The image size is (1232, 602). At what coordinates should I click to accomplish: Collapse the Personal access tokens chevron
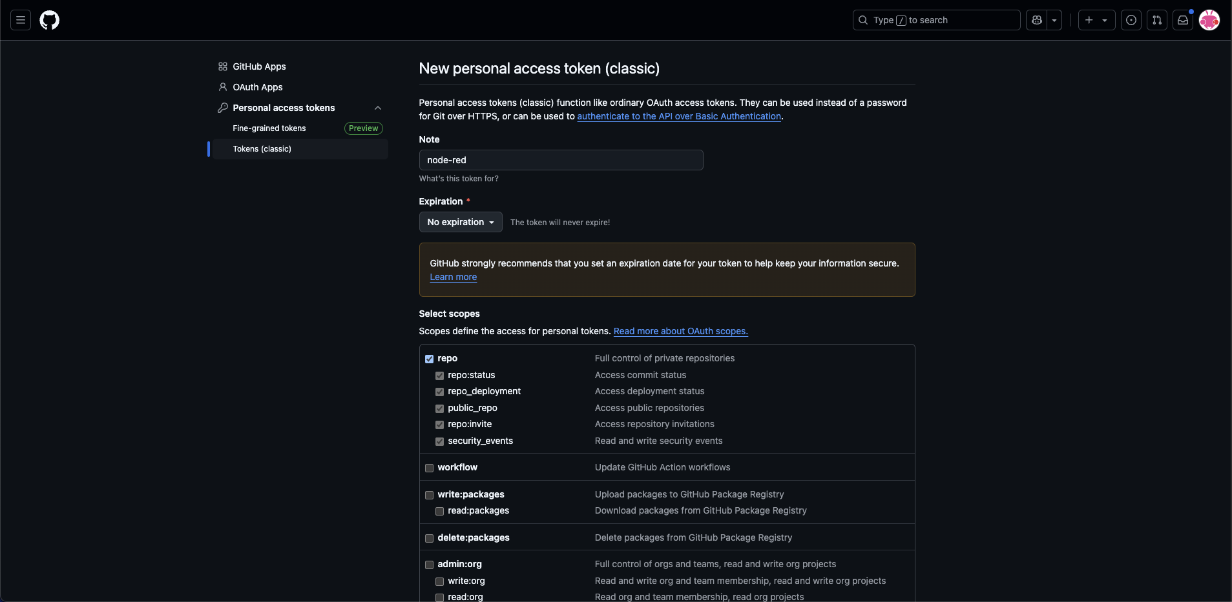pos(378,108)
